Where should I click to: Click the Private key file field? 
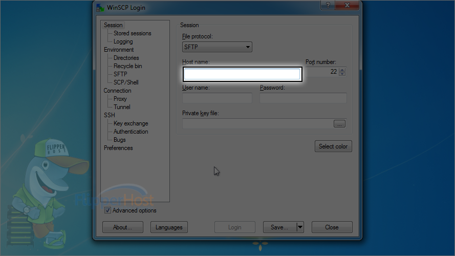pos(257,123)
